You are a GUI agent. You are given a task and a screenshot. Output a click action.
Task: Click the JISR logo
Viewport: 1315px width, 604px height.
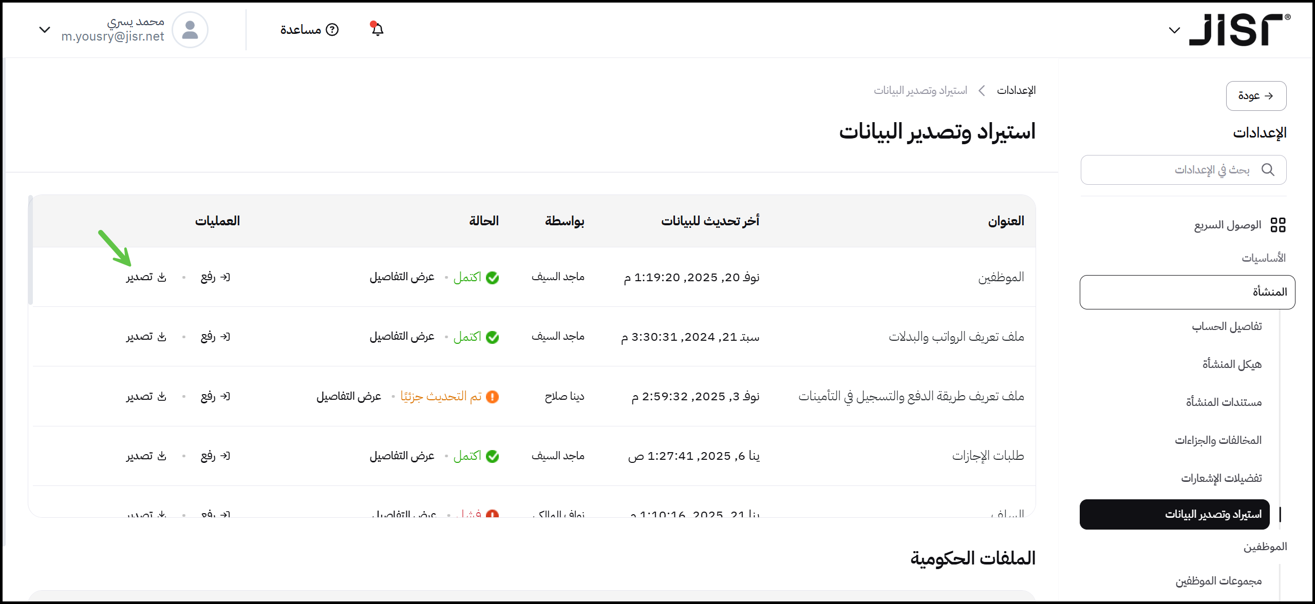pyautogui.click(x=1238, y=30)
